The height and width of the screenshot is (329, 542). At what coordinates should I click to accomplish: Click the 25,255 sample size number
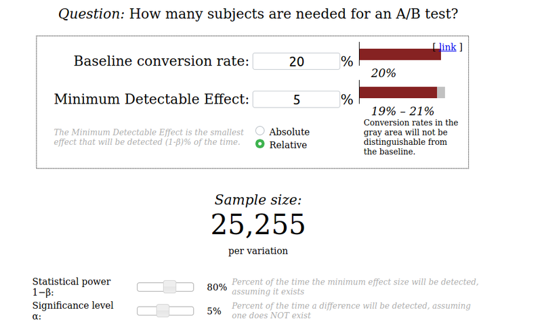258,224
